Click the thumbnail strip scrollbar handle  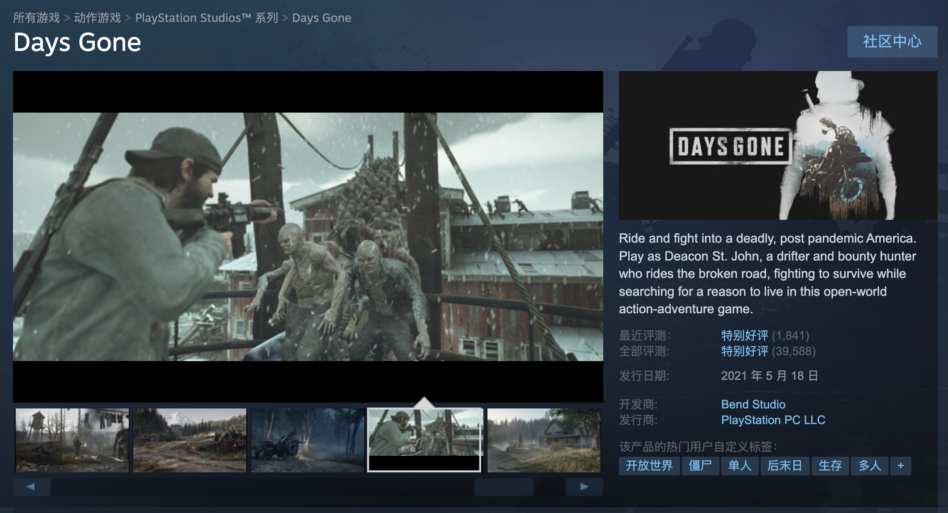pos(504,487)
